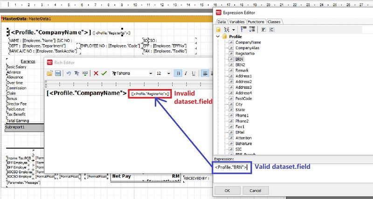373x199 pixels.
Task: Toggle italic formatting in Rich Editor
Action: tap(186, 73)
